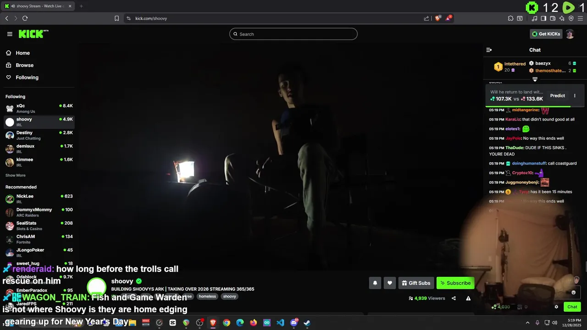Bookmark this page via bookmark icon
Screen dimensions: 587x330
116,18
